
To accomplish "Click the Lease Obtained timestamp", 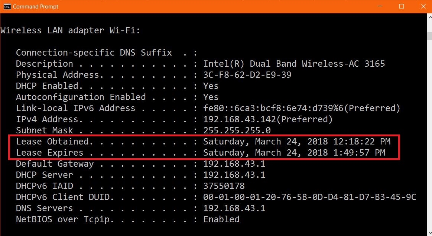I will pos(297,142).
